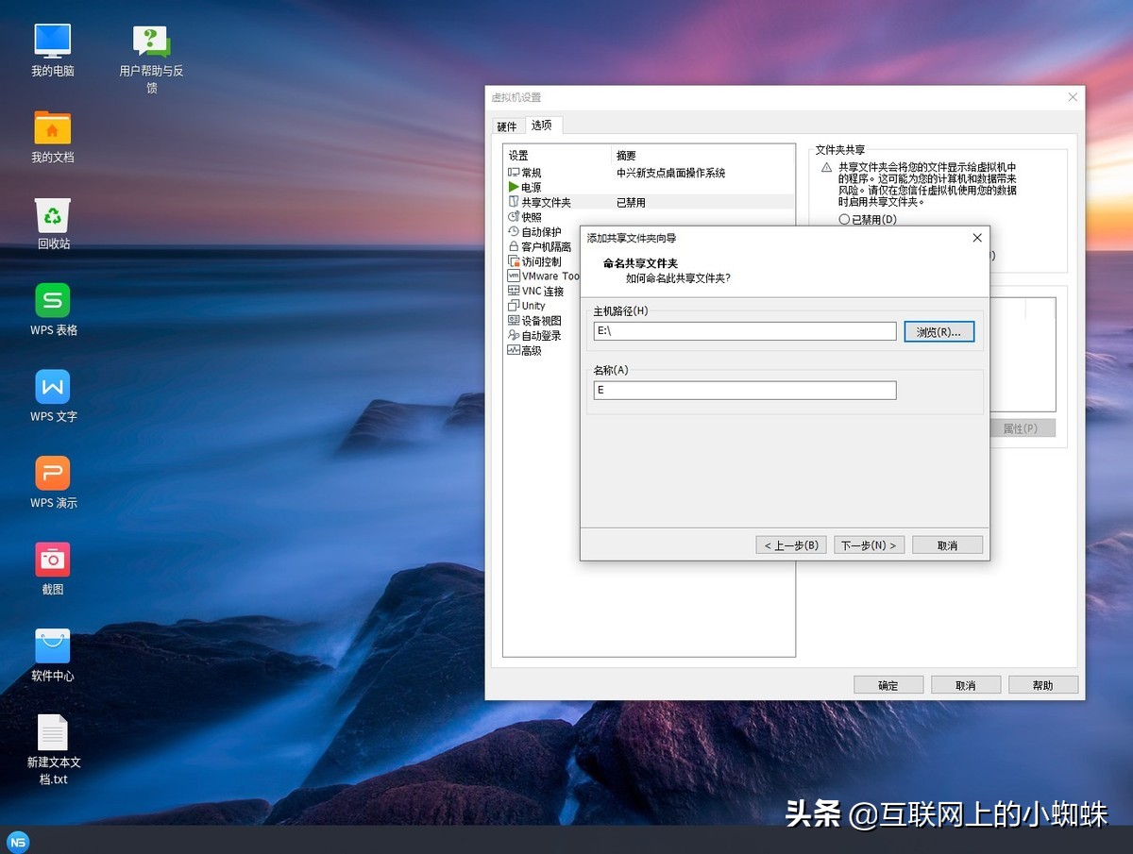The width and height of the screenshot is (1133, 854).
Task: Open the 回收站 recycle bin
Action: pos(52,215)
